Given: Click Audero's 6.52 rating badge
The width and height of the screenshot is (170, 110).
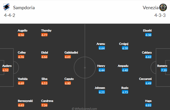Looking at the screenshot, I should coord(6,70).
